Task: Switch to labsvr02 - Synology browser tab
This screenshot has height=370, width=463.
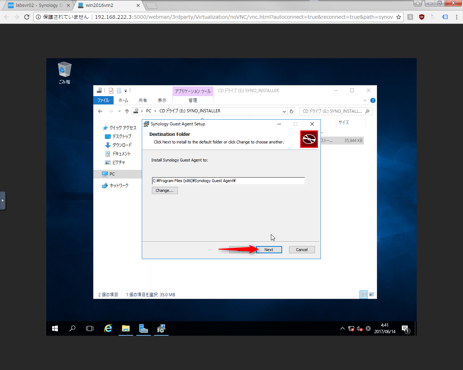Action: click(x=38, y=5)
